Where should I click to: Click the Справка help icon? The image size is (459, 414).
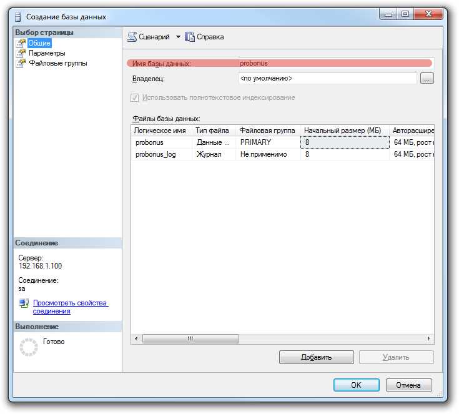(x=190, y=37)
